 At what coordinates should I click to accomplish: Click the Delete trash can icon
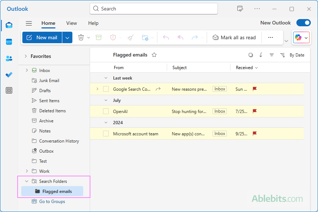81,37
